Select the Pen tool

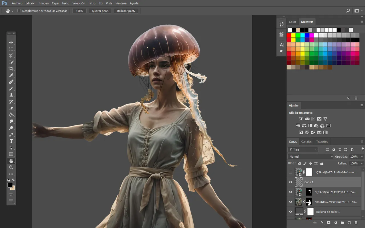pos(11,135)
